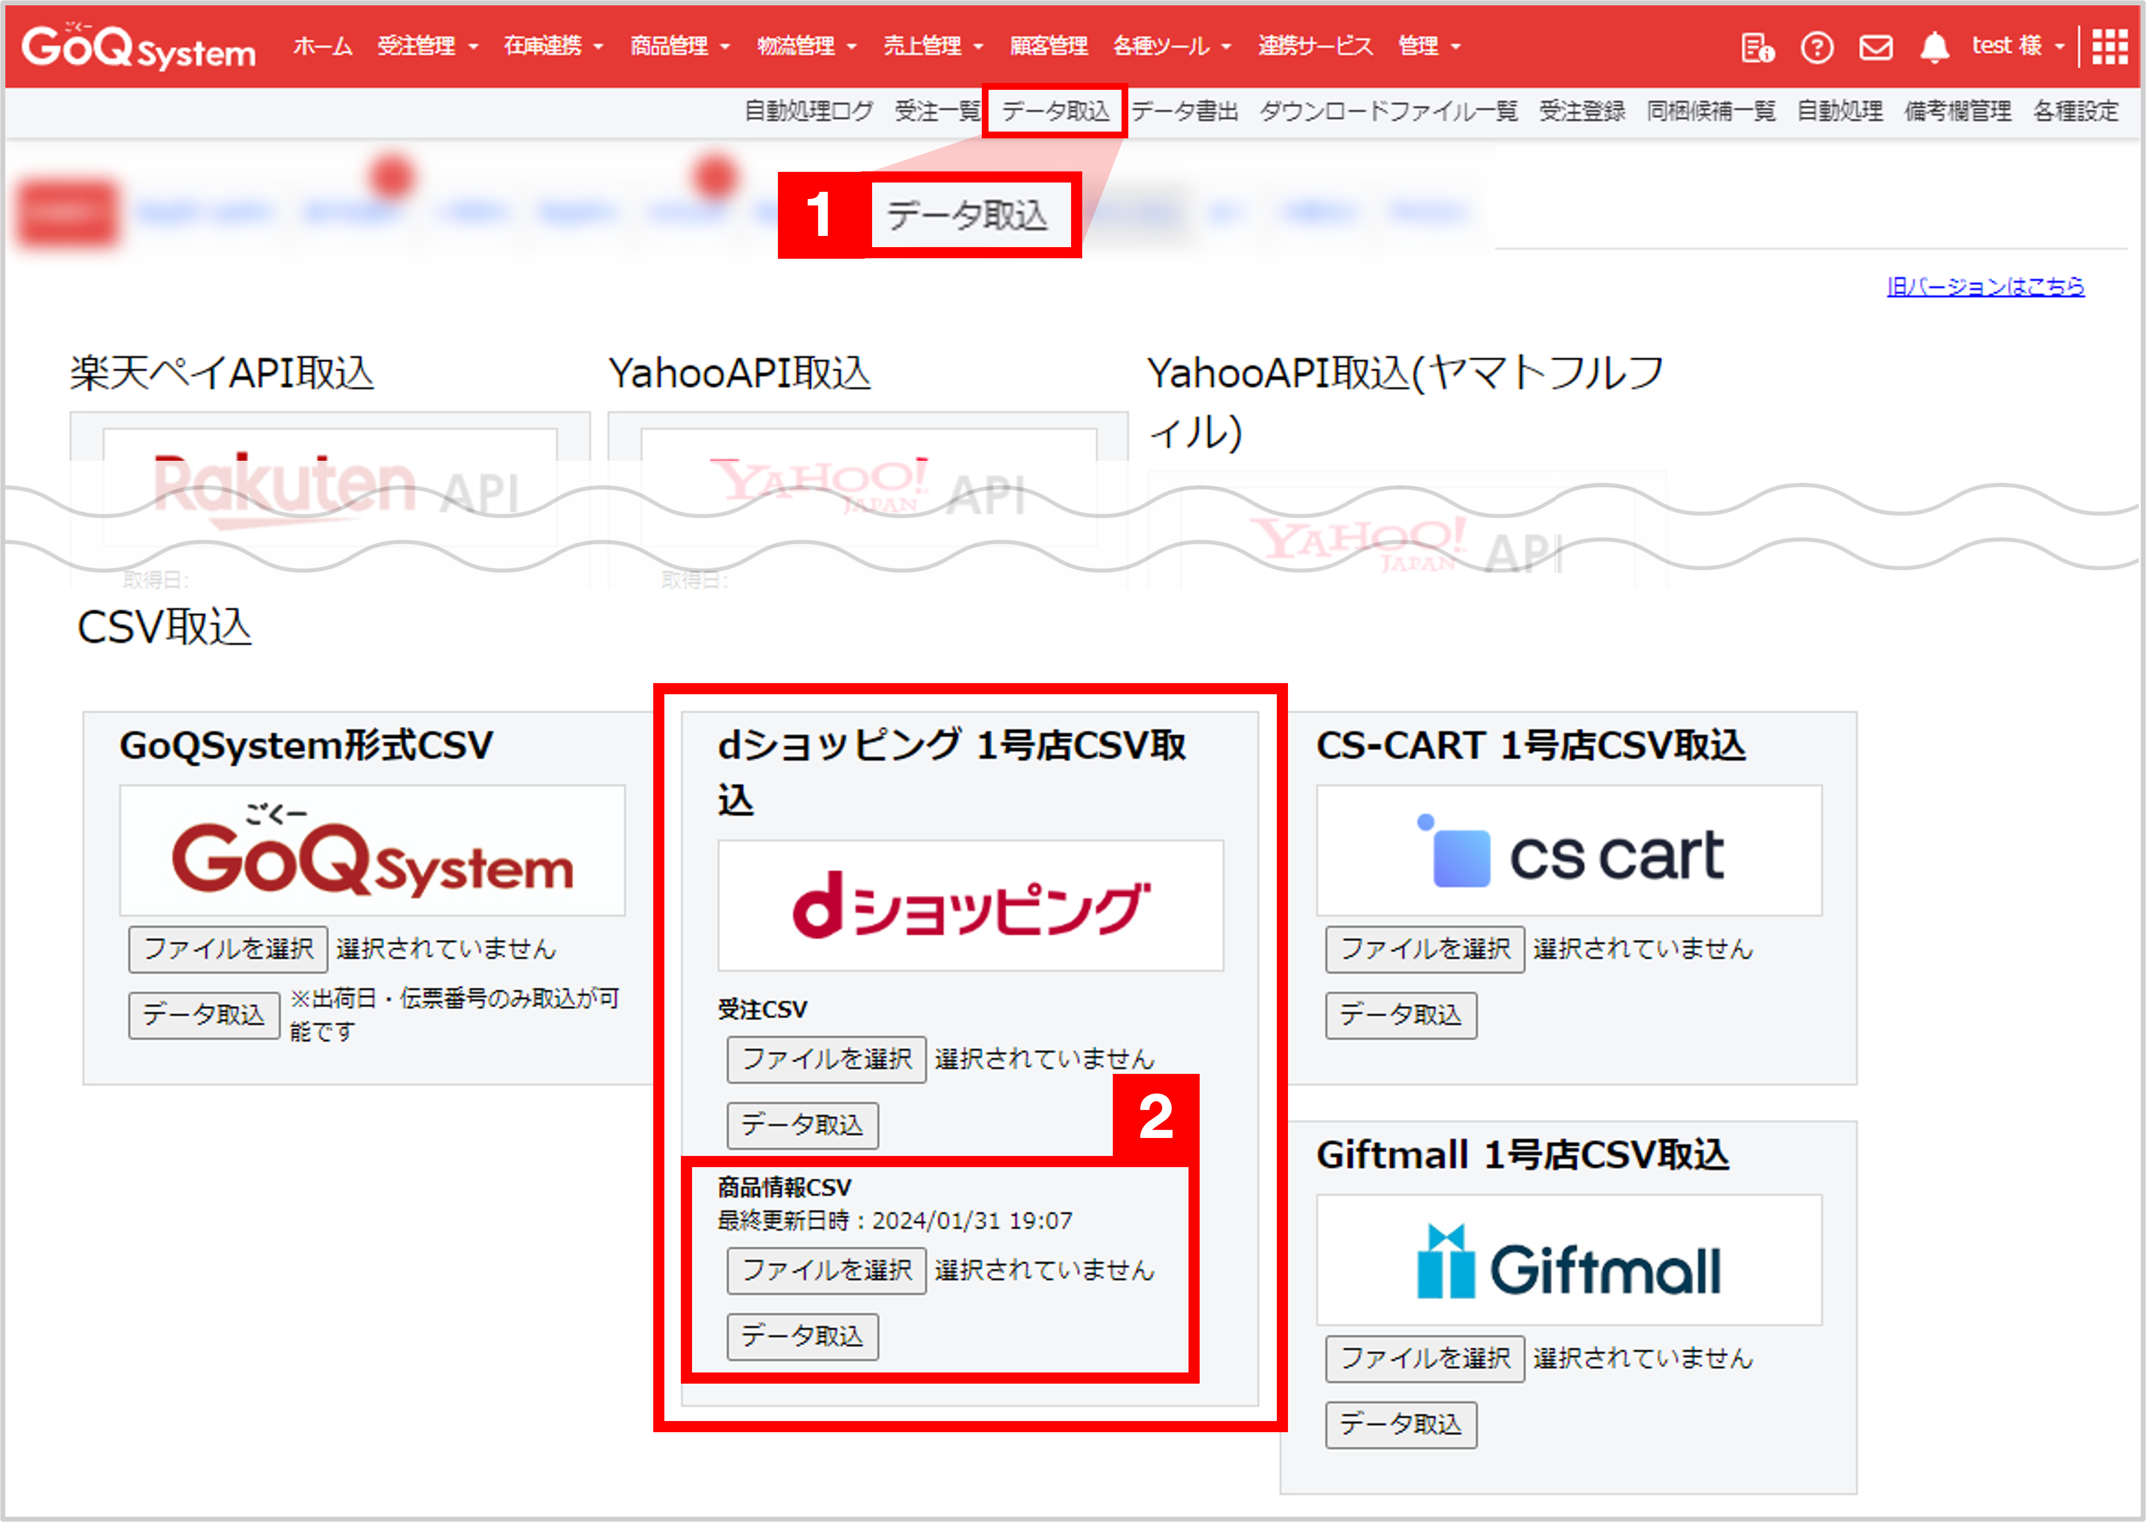Expand the 各種ツール dropdown menu
The height and width of the screenshot is (1522, 2146).
(x=1172, y=46)
